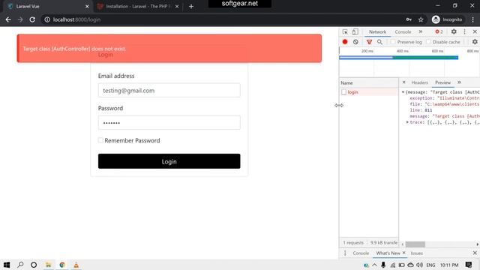Click the red error alert banner

click(x=169, y=48)
